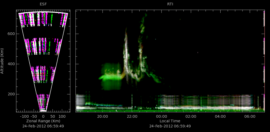The height and width of the screenshot is (132, 270).
Task: Select the Altitude (Km) axis label
Action: point(2,61)
